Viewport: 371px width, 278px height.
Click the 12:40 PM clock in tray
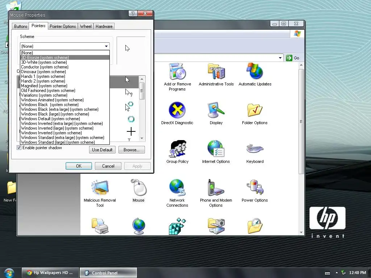tap(357, 273)
